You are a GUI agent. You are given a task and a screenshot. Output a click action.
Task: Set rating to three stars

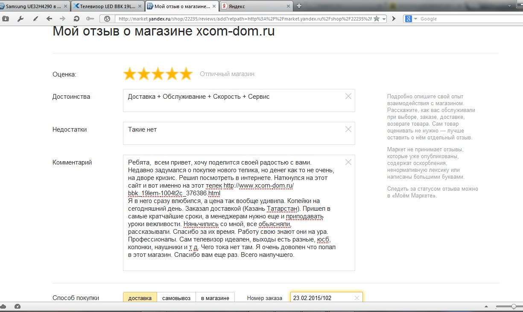(x=158, y=74)
